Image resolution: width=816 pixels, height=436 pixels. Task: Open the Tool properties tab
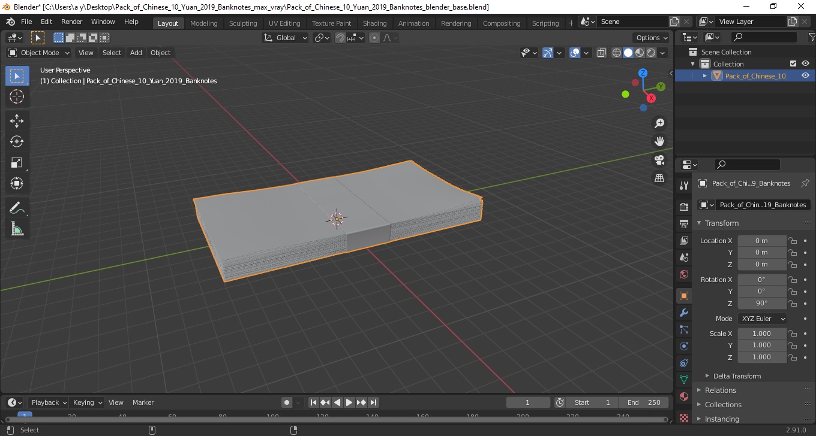[684, 185]
